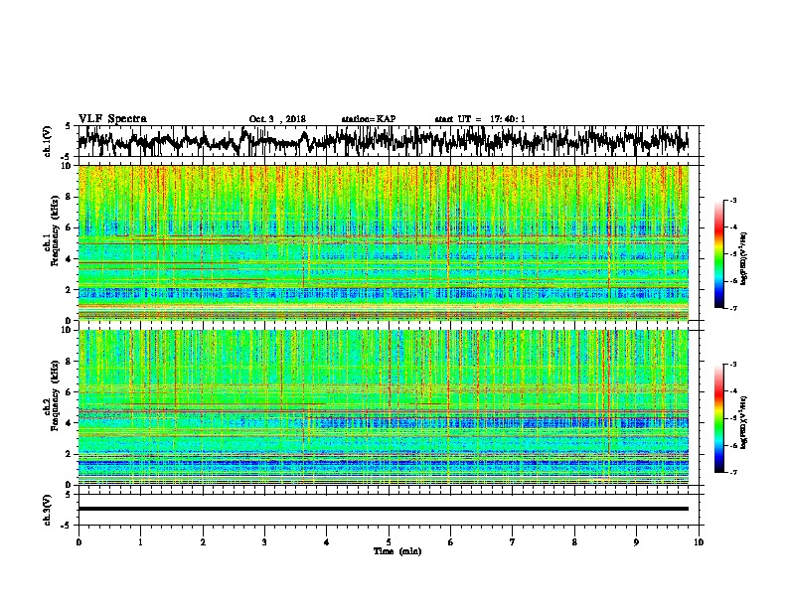Select the ch.1 "Frequency (kHz)" axis label
This screenshot has height=608, width=787.
tap(55, 231)
